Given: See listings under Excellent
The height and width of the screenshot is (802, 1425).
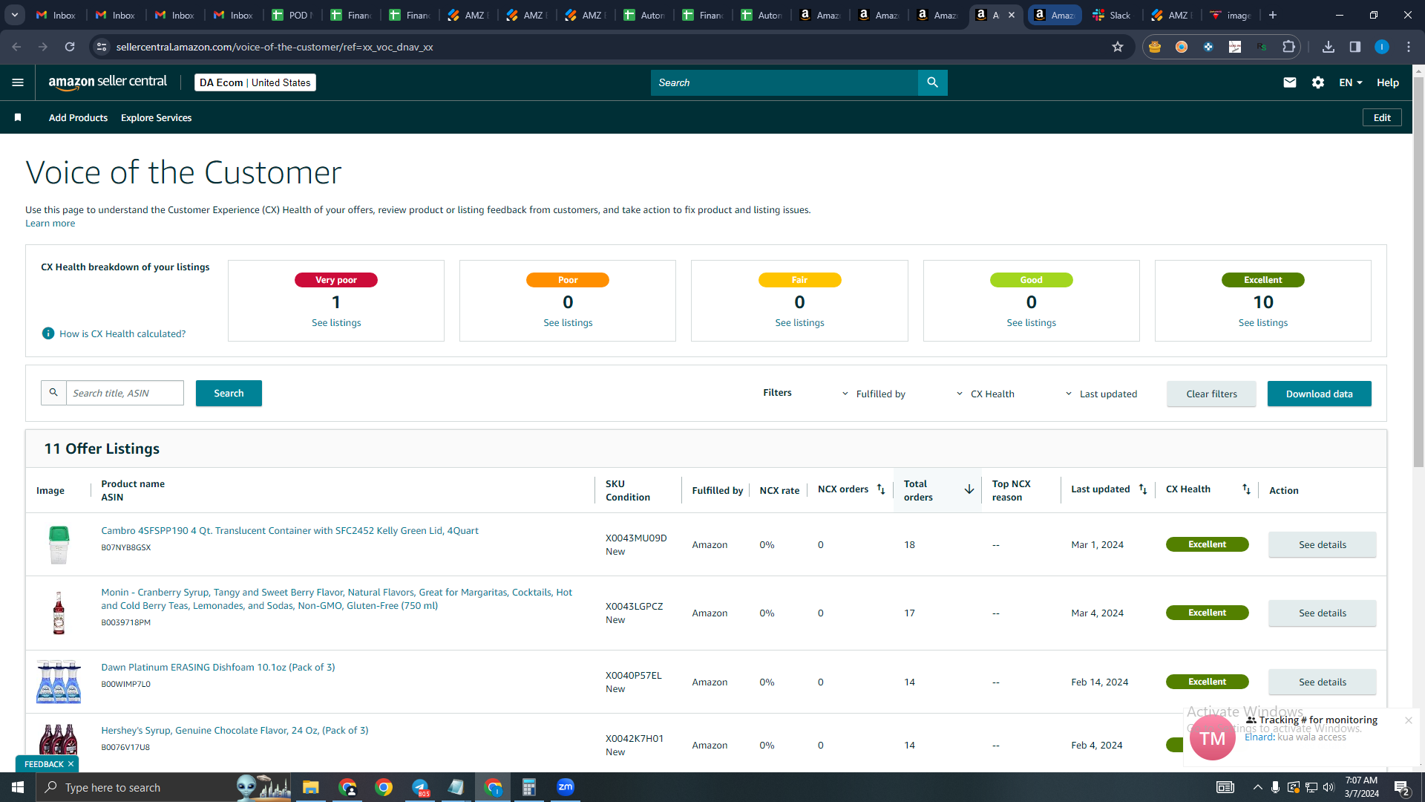Looking at the screenshot, I should coord(1262,323).
